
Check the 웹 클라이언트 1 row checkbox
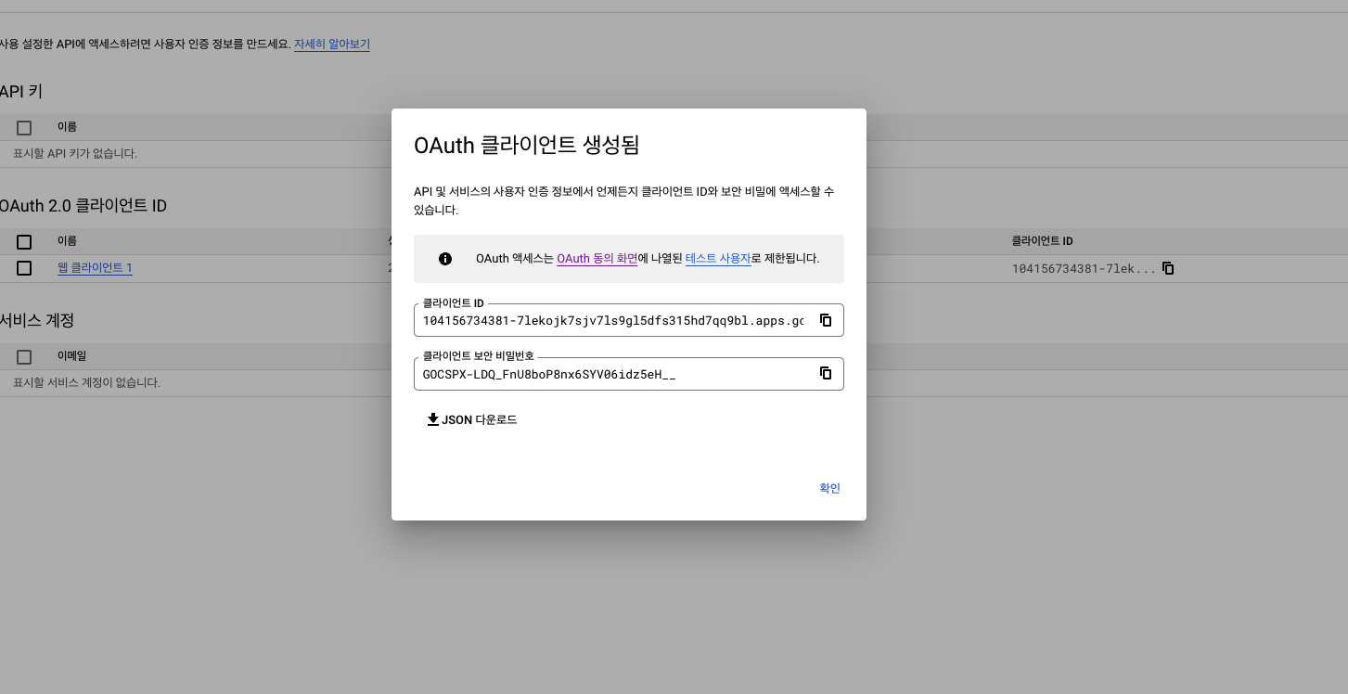tap(24, 268)
